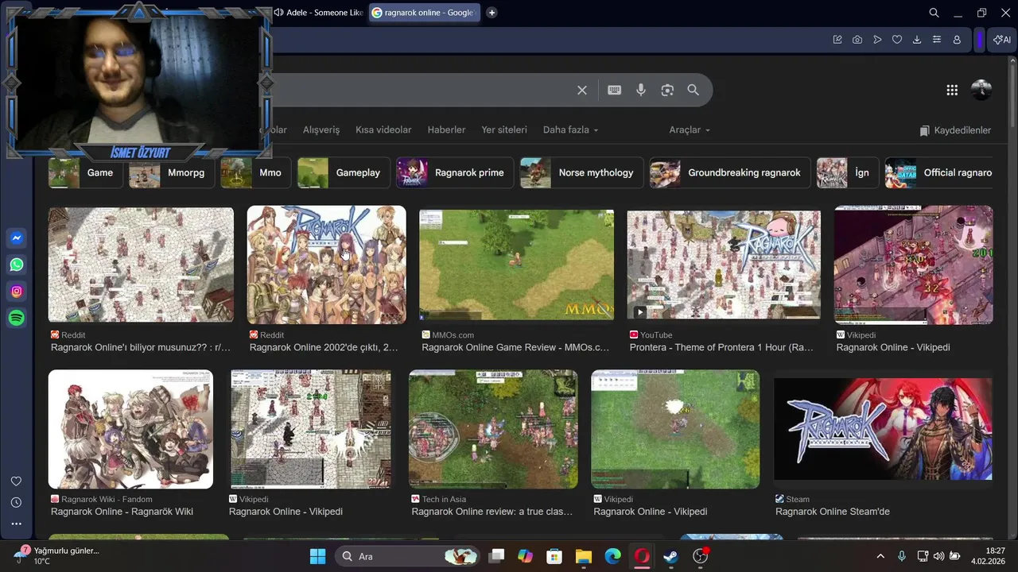Open Kaydedilenler saved items
The height and width of the screenshot is (572, 1018).
pyautogui.click(x=955, y=130)
